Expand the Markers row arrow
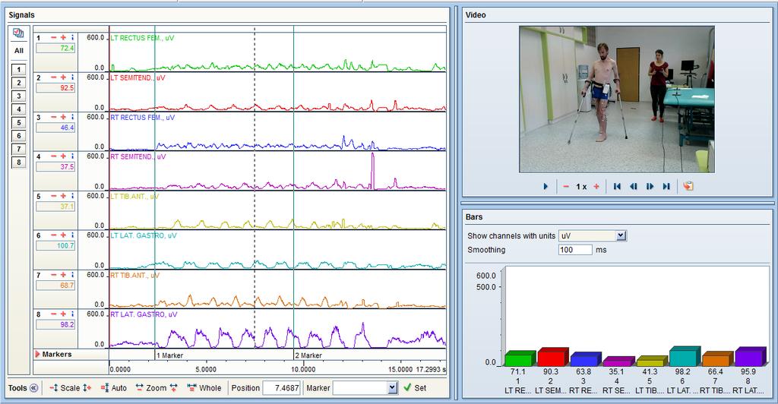The width and height of the screenshot is (778, 404). [37, 355]
